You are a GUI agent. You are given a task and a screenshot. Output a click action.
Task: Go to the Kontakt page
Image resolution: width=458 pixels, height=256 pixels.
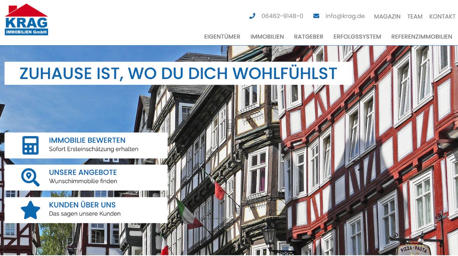point(442,16)
